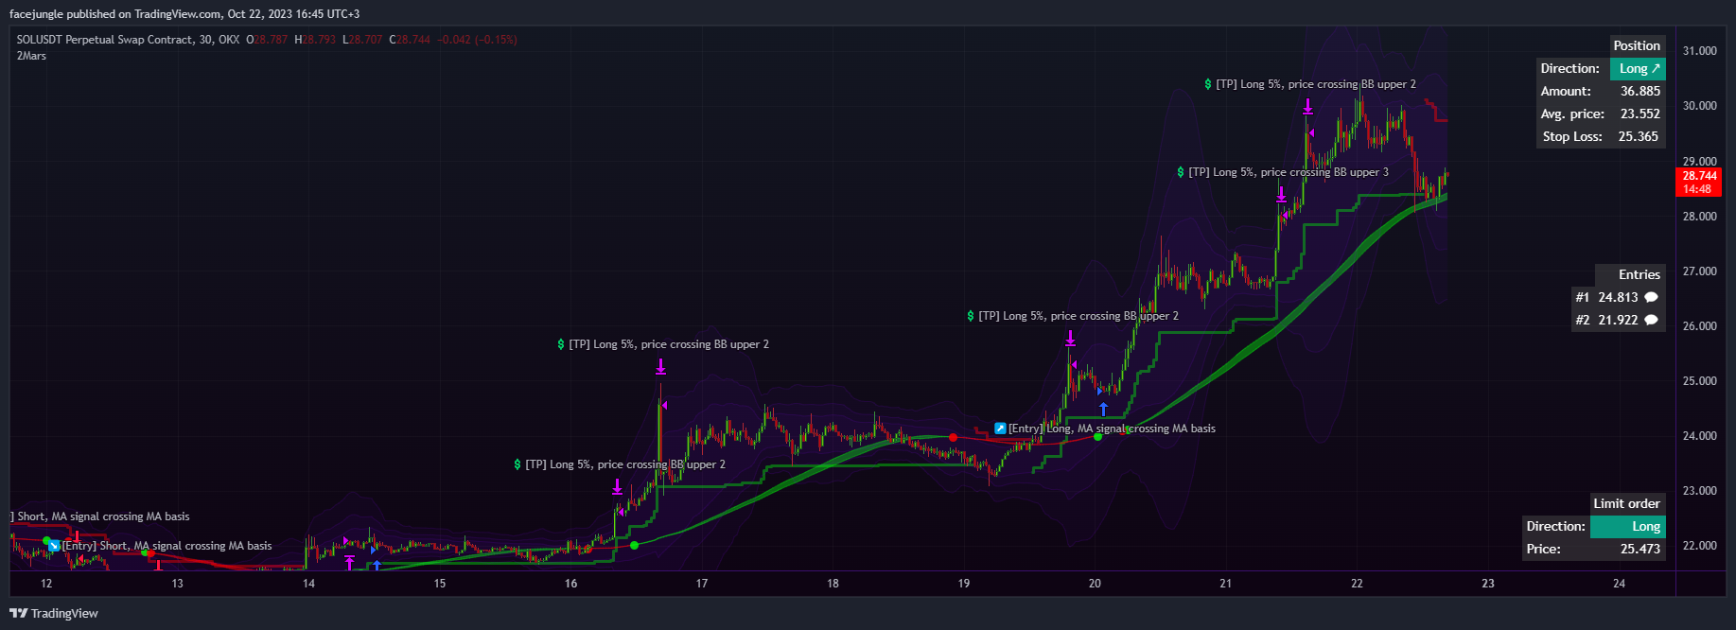Screen dimensions: 1736x630
Task: Click the Direction: label in Position table
Action: [x=1569, y=68]
